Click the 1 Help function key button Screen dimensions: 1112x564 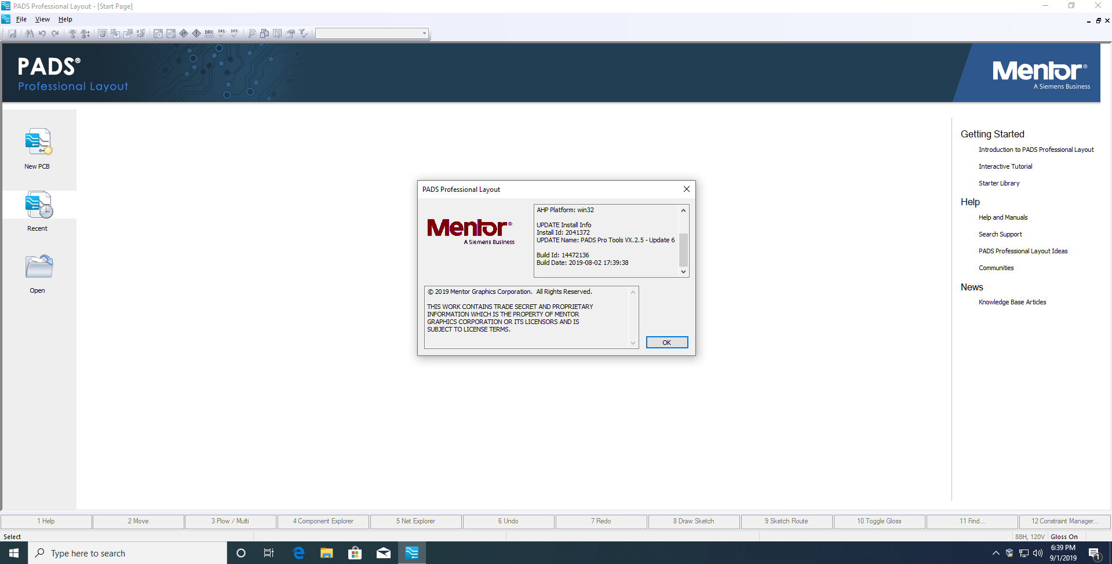tap(46, 521)
